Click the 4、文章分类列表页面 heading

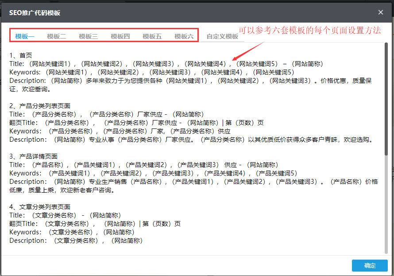click(x=40, y=207)
